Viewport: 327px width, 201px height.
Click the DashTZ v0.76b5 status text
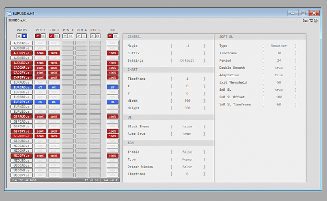tap(25, 180)
